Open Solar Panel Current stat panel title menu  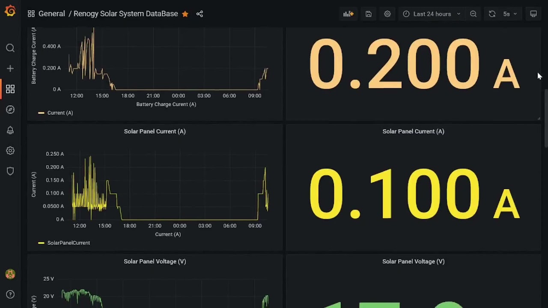[x=413, y=131]
